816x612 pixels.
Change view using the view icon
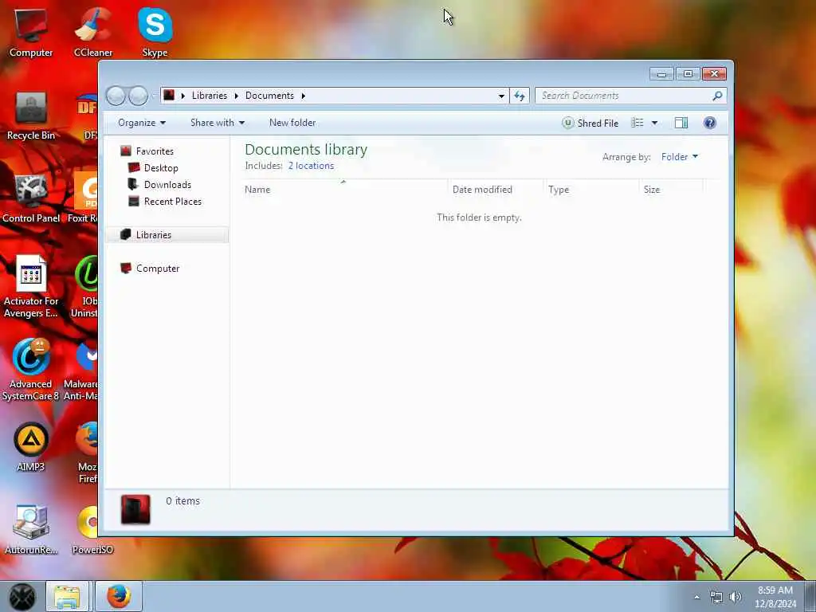click(637, 123)
